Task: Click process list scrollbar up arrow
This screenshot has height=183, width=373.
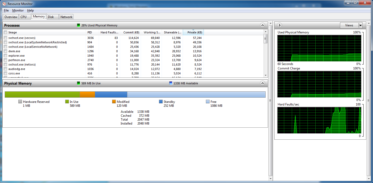Action: coord(266,32)
